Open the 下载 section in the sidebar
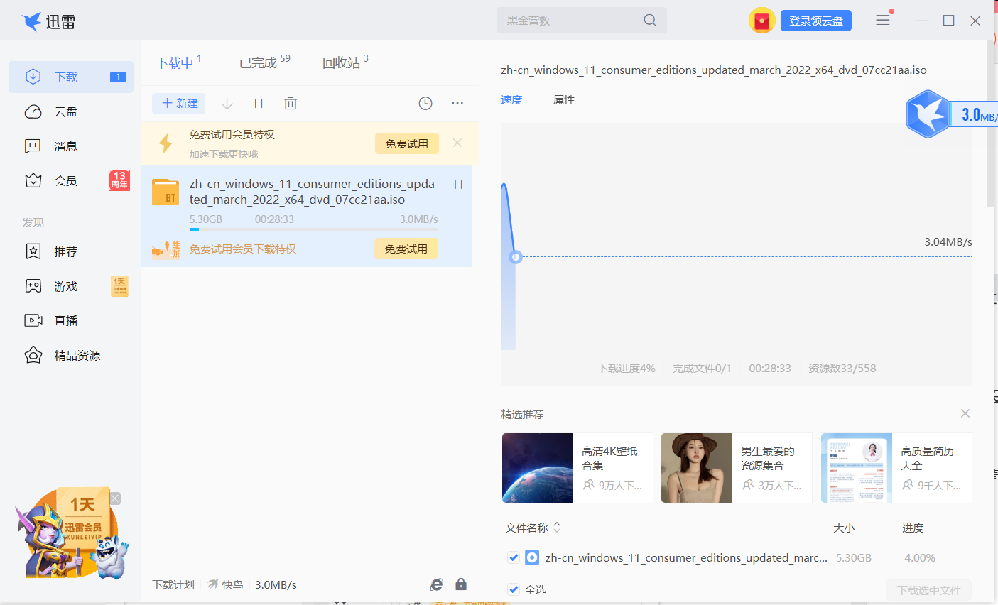 click(65, 76)
